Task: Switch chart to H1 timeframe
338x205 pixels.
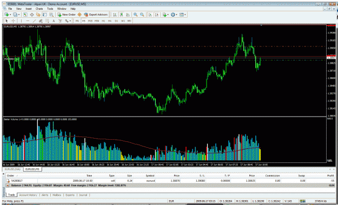Action: [x=103, y=21]
